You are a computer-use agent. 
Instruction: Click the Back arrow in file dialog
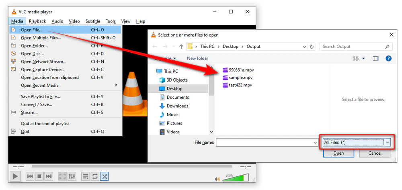pos(155,47)
